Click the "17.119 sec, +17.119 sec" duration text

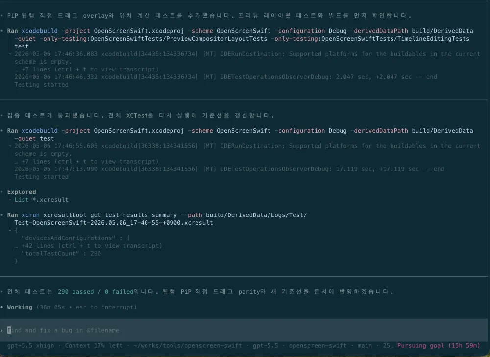(377, 169)
